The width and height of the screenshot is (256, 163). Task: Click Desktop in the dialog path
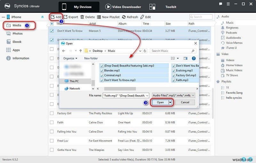click(x=98, y=51)
